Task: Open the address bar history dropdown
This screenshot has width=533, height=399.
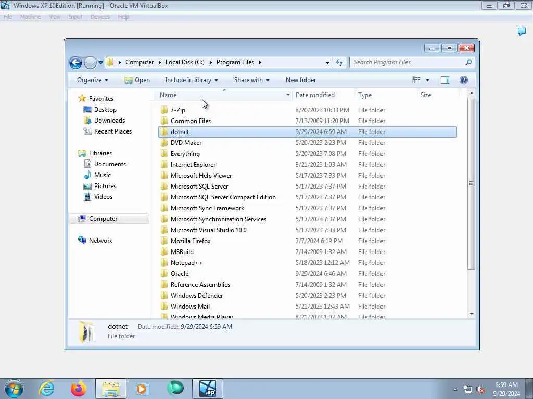Action: pyautogui.click(x=327, y=62)
